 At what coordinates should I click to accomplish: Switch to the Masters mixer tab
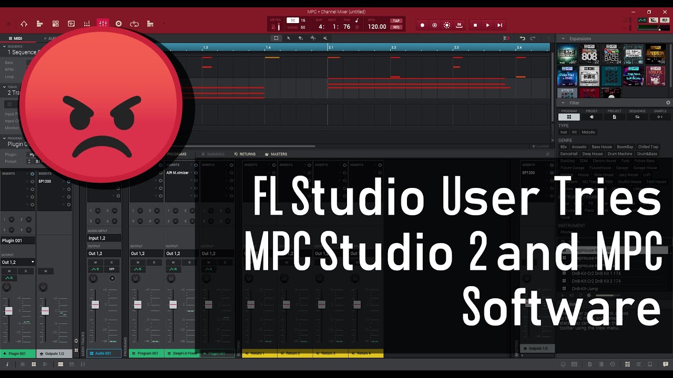[276, 154]
